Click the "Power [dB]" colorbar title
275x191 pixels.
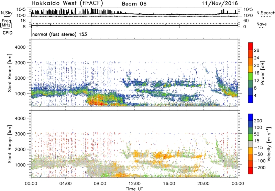click(x=262, y=73)
